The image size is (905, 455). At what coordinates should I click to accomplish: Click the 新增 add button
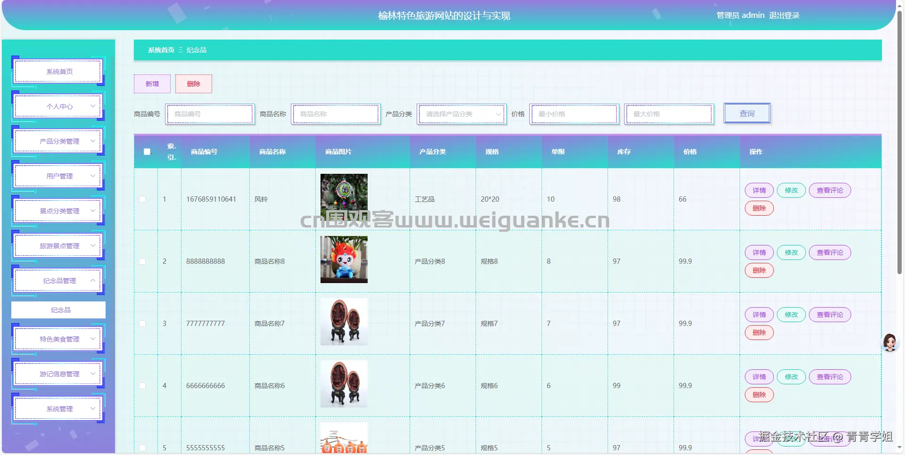[x=152, y=84]
